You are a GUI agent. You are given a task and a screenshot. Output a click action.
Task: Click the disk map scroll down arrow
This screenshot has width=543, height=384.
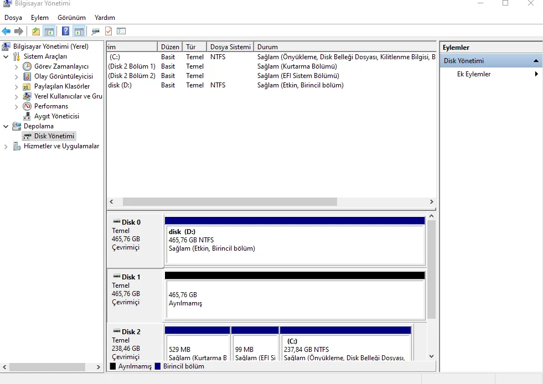pyautogui.click(x=432, y=356)
